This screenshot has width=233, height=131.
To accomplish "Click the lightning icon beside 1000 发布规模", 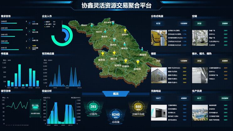I will point(29,48).
